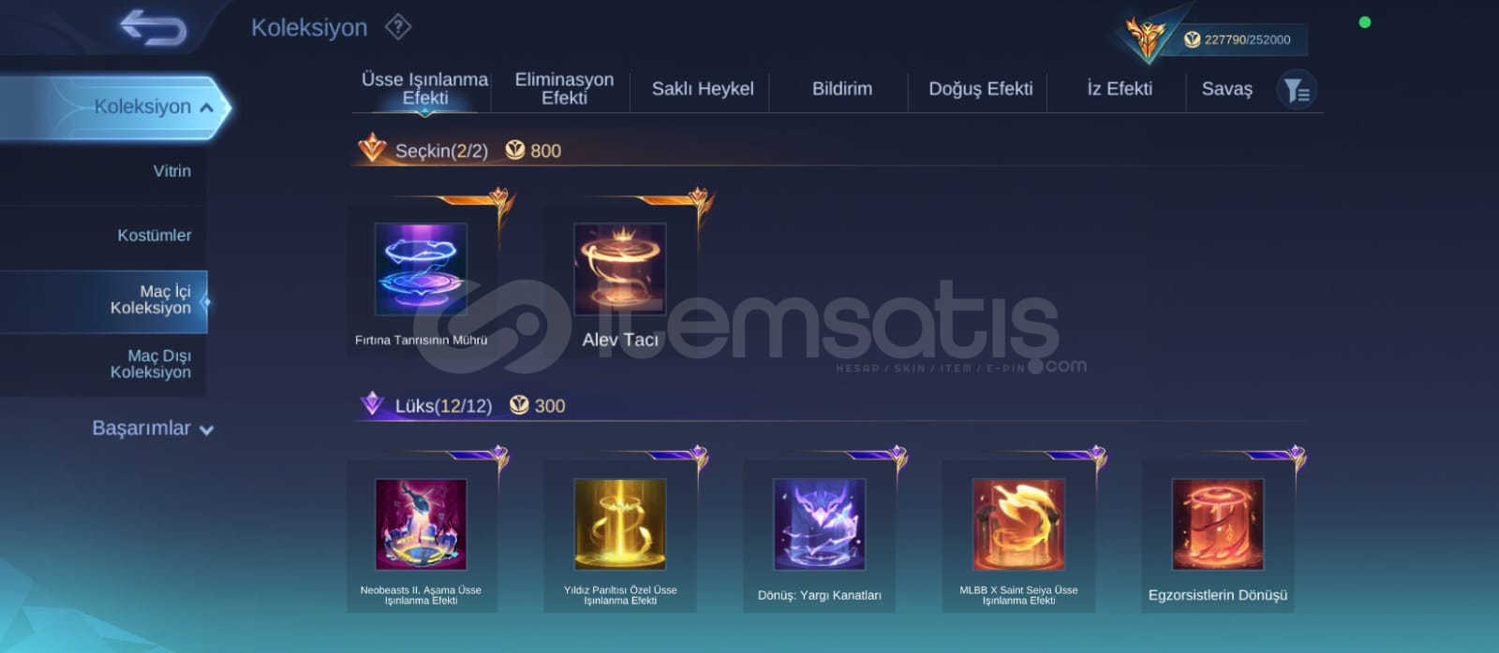The height and width of the screenshot is (653, 1499).
Task: Pick the Dönüş: Yargı Kanatları effect
Action: click(820, 536)
